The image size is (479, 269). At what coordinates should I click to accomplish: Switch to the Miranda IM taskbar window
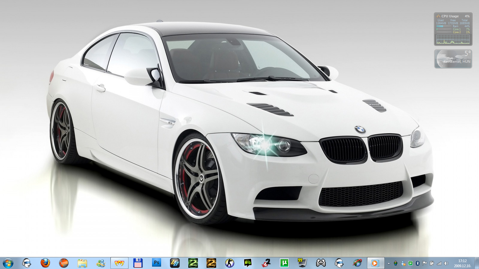coord(119,263)
